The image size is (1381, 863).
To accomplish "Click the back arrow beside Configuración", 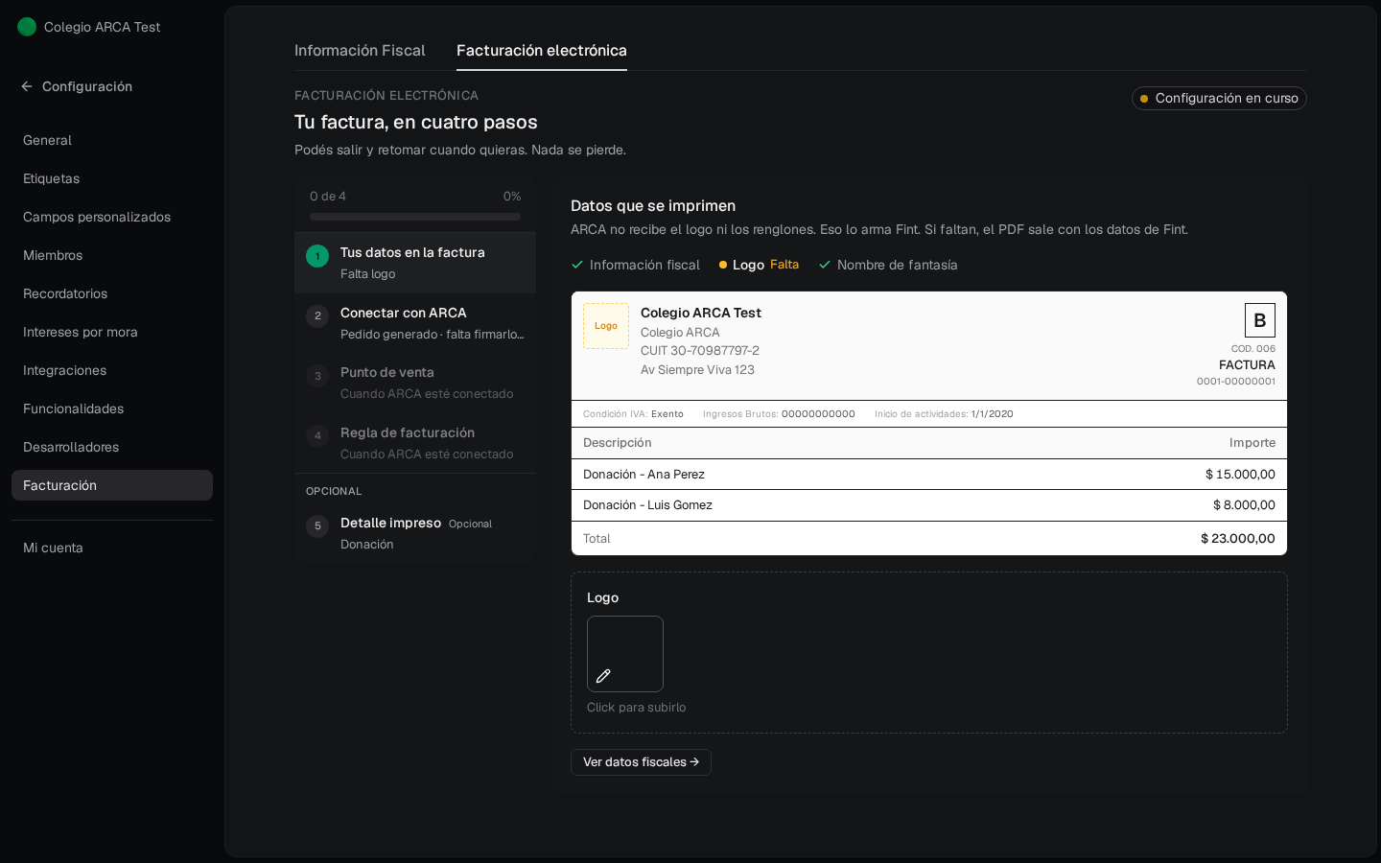I will 27,86.
